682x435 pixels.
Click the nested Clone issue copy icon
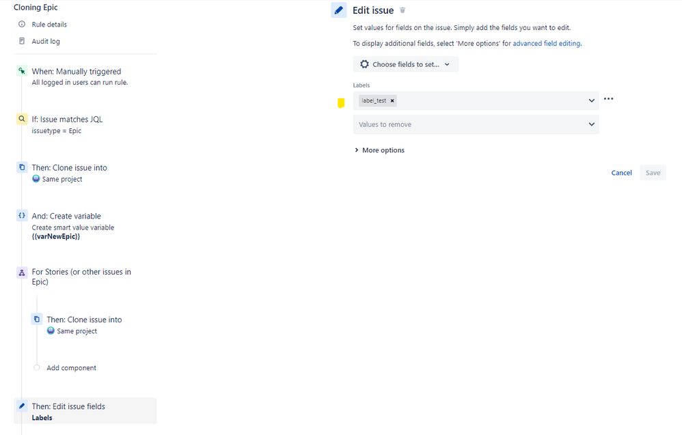(37, 320)
